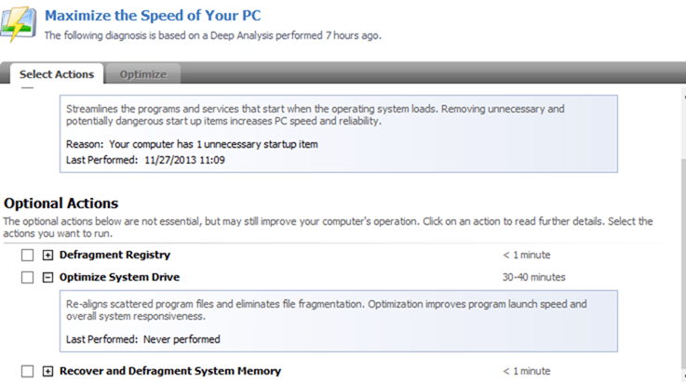This screenshot has width=686, height=382.
Task: Expand Defragment Registry details with plus icon
Action: tap(47, 255)
